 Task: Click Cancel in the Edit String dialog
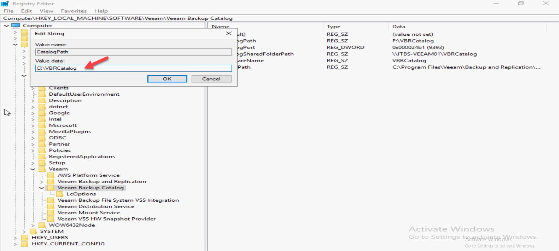tap(211, 79)
